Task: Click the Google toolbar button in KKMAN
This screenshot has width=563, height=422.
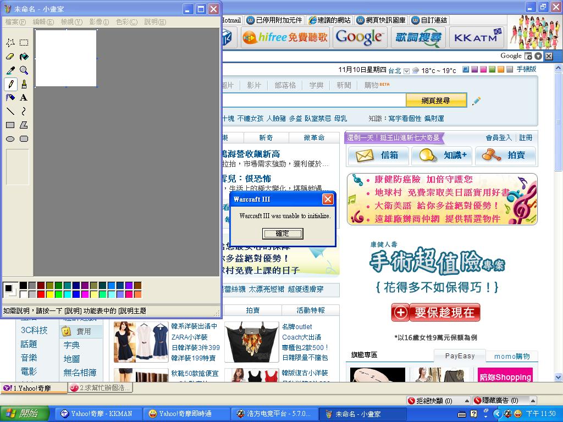Action: (360, 37)
